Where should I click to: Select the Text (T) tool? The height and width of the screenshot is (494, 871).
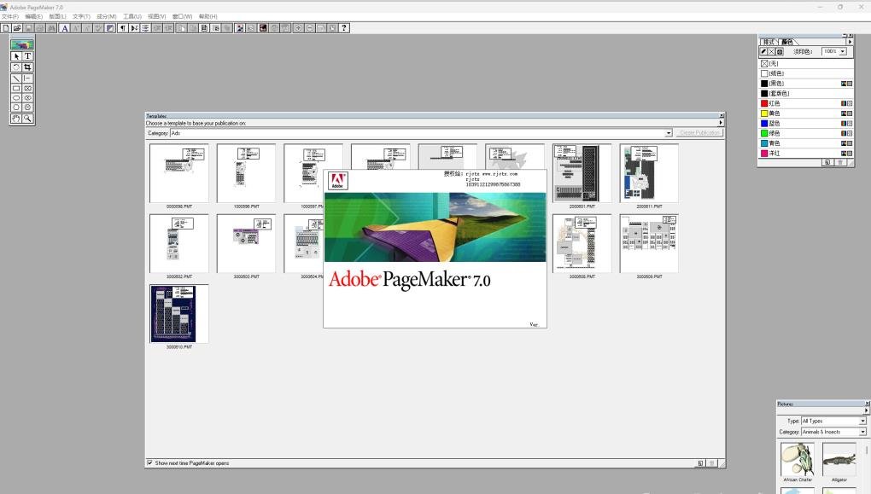[x=28, y=56]
